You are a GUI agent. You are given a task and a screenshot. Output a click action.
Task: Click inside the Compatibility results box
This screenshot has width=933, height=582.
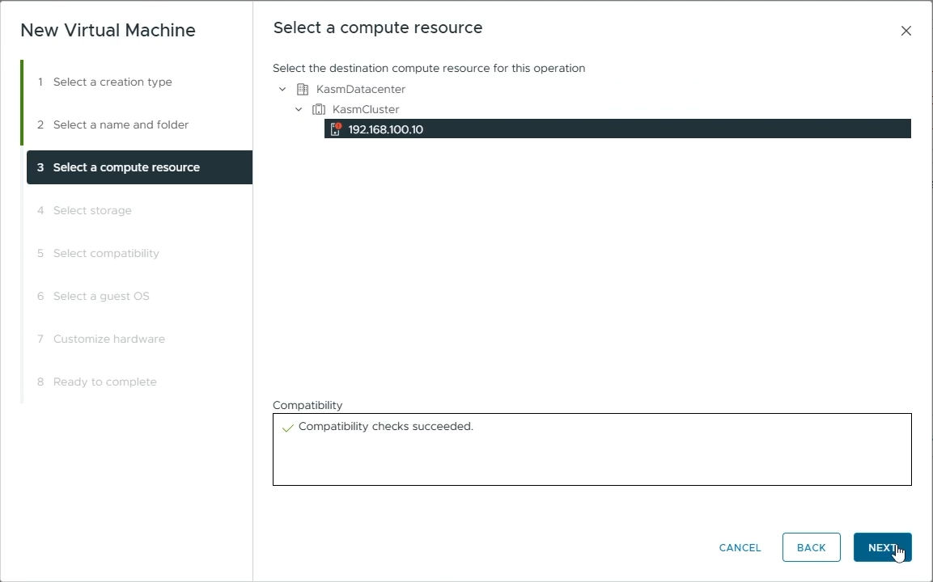591,453
